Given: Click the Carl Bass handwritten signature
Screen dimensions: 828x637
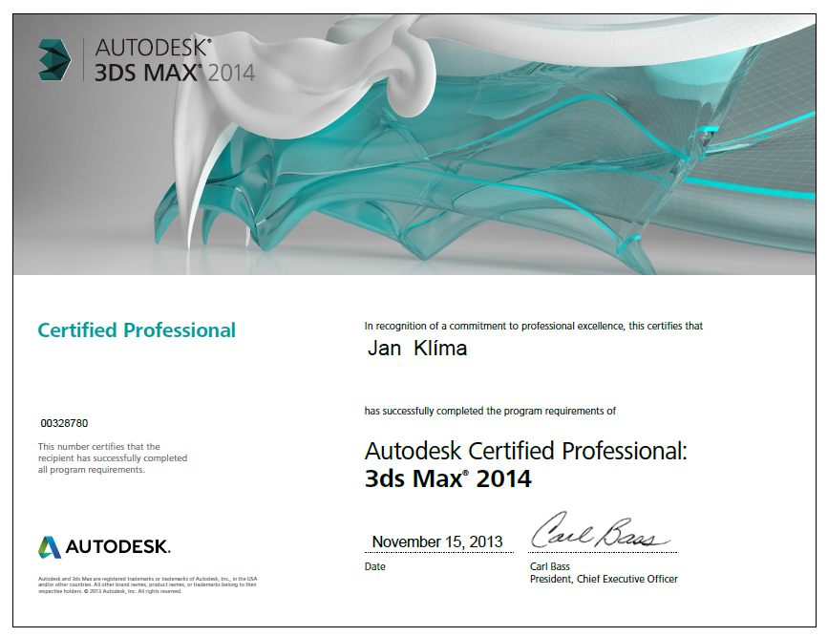Looking at the screenshot, I should (x=600, y=530).
